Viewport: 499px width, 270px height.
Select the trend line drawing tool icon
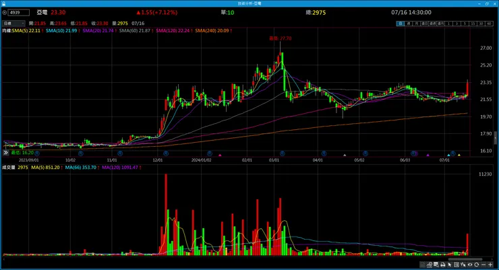(x=430, y=265)
